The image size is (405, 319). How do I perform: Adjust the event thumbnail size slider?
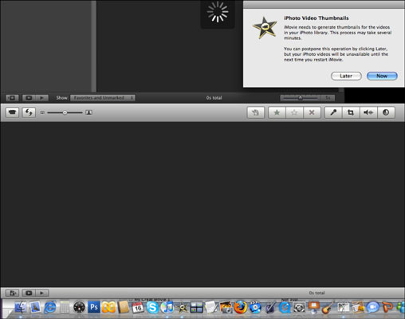pos(65,112)
